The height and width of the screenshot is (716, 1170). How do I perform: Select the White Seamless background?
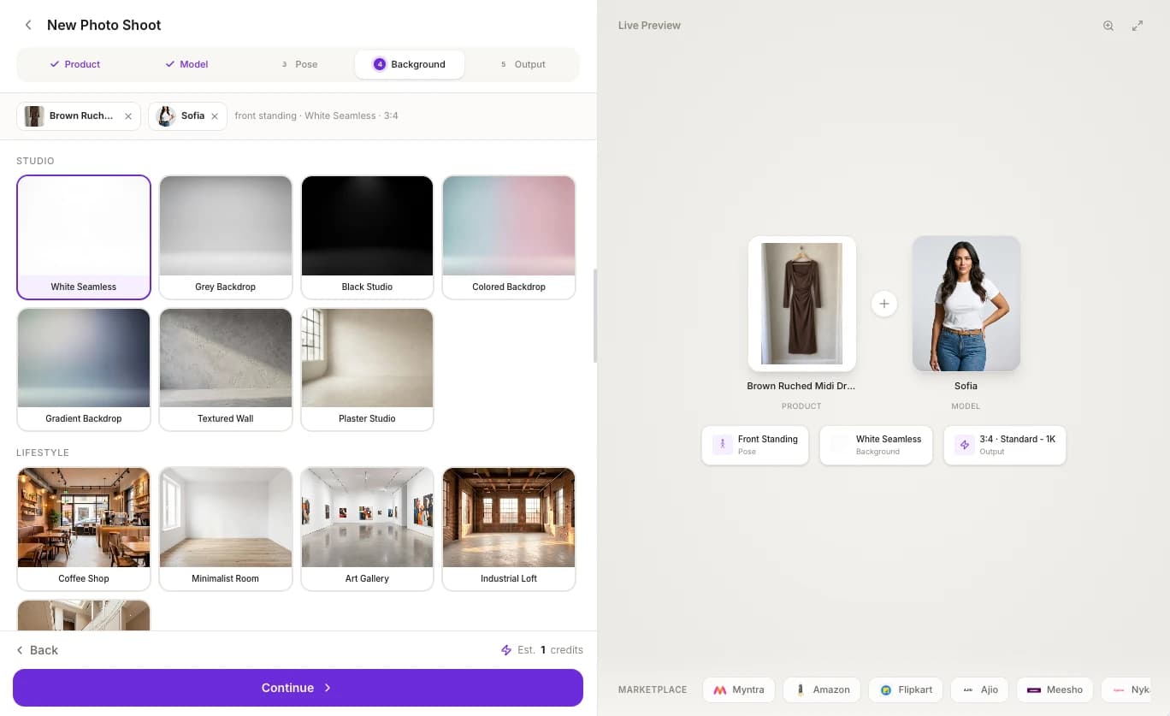point(84,237)
